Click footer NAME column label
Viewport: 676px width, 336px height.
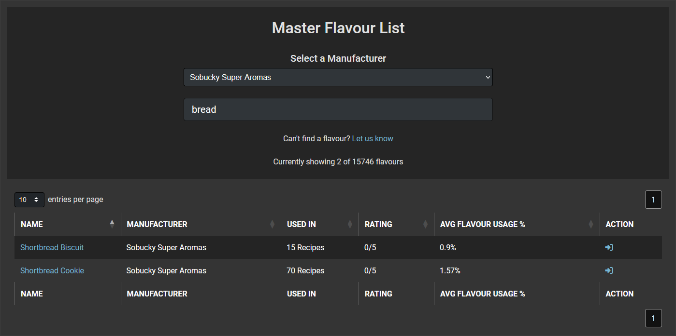click(32, 294)
